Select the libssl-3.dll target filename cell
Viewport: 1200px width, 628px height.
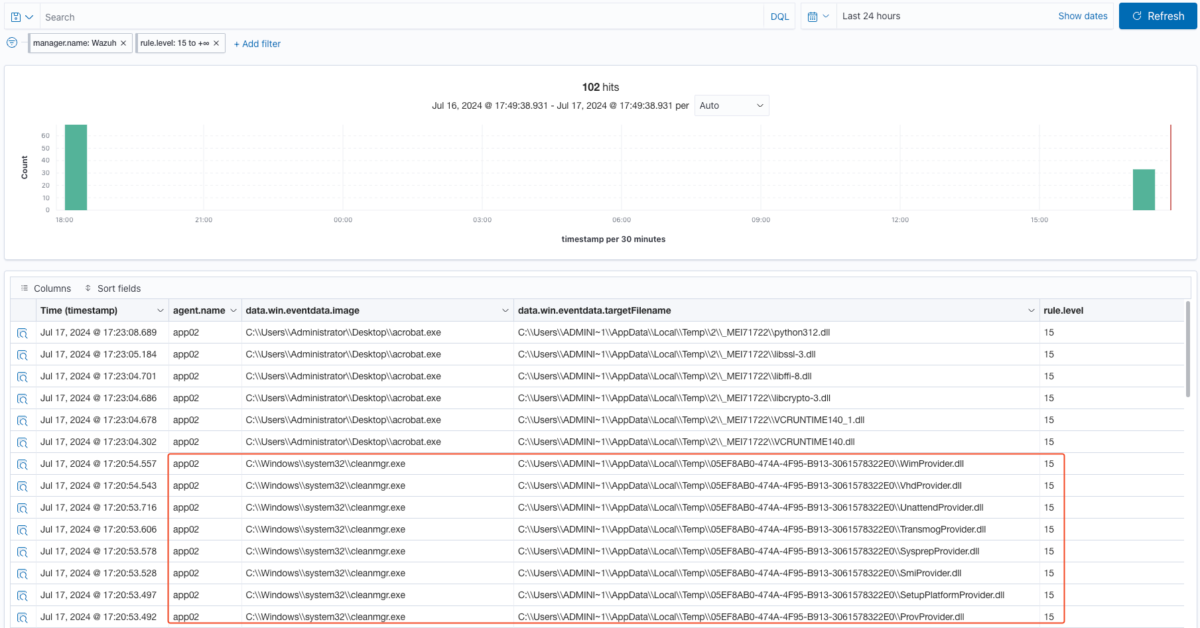pyautogui.click(x=777, y=354)
